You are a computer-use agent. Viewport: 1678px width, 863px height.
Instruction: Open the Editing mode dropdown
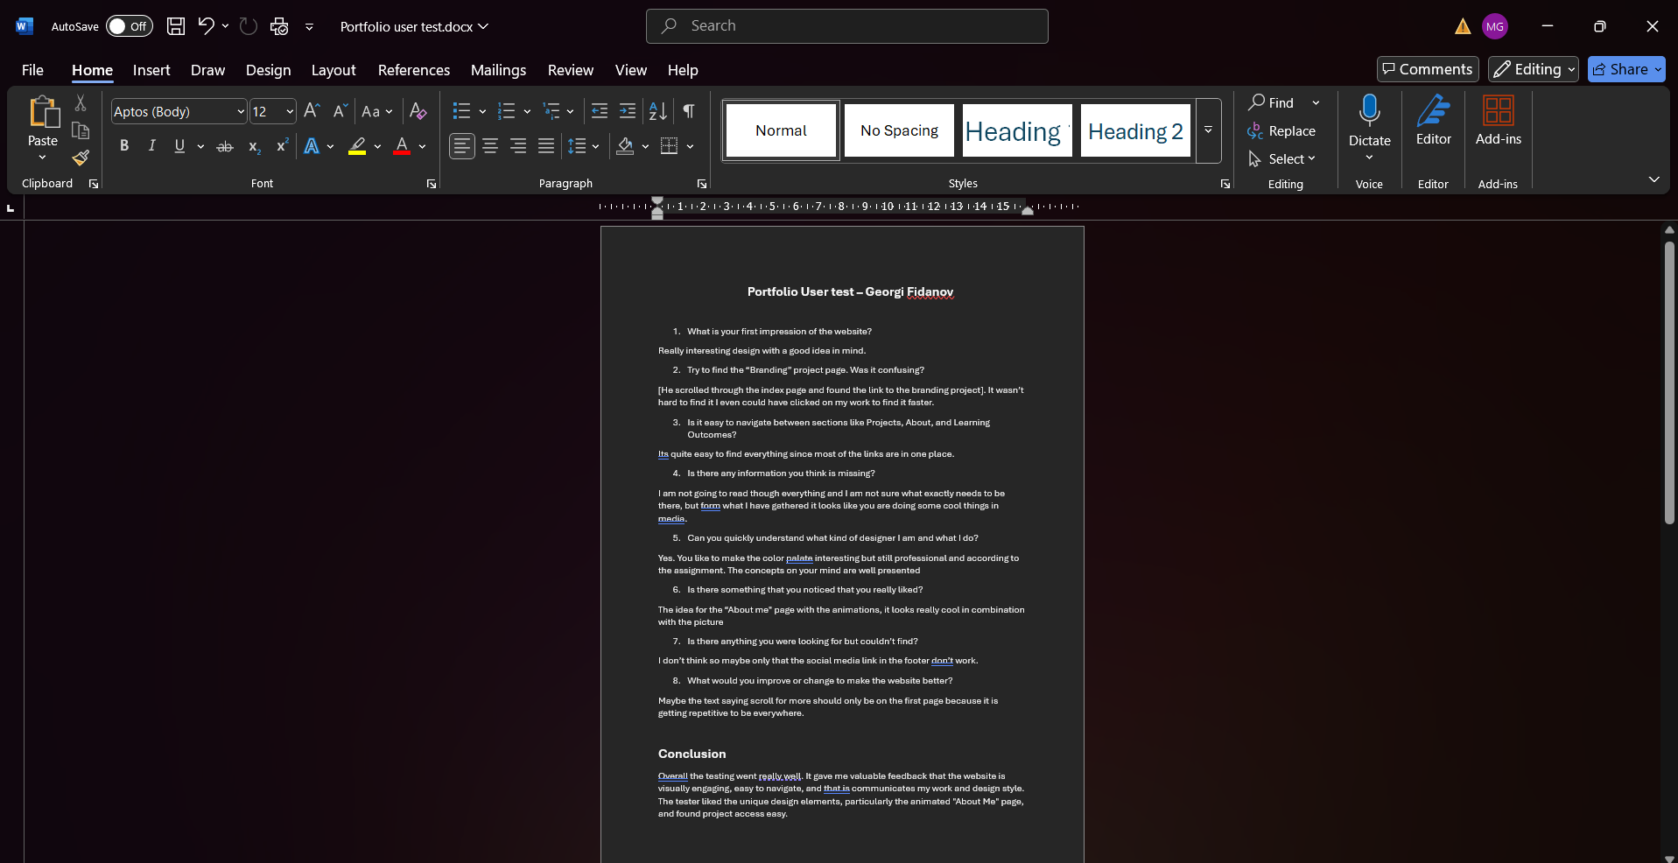click(x=1533, y=69)
